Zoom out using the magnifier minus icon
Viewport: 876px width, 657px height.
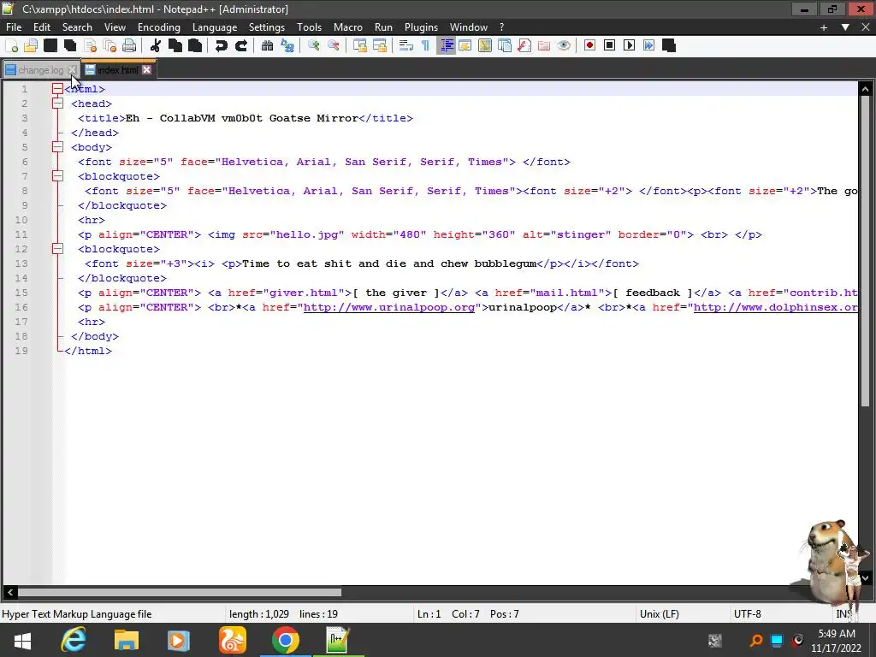(334, 46)
